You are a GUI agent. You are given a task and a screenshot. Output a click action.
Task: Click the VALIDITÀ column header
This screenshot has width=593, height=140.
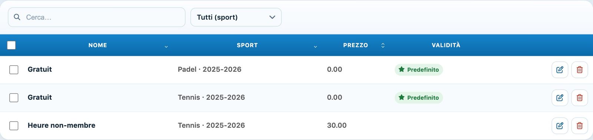pos(446,45)
